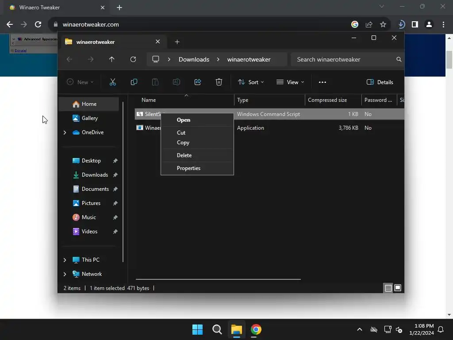Click the horizontal scrollbar in file list
This screenshot has height=340, width=453.
point(218,279)
